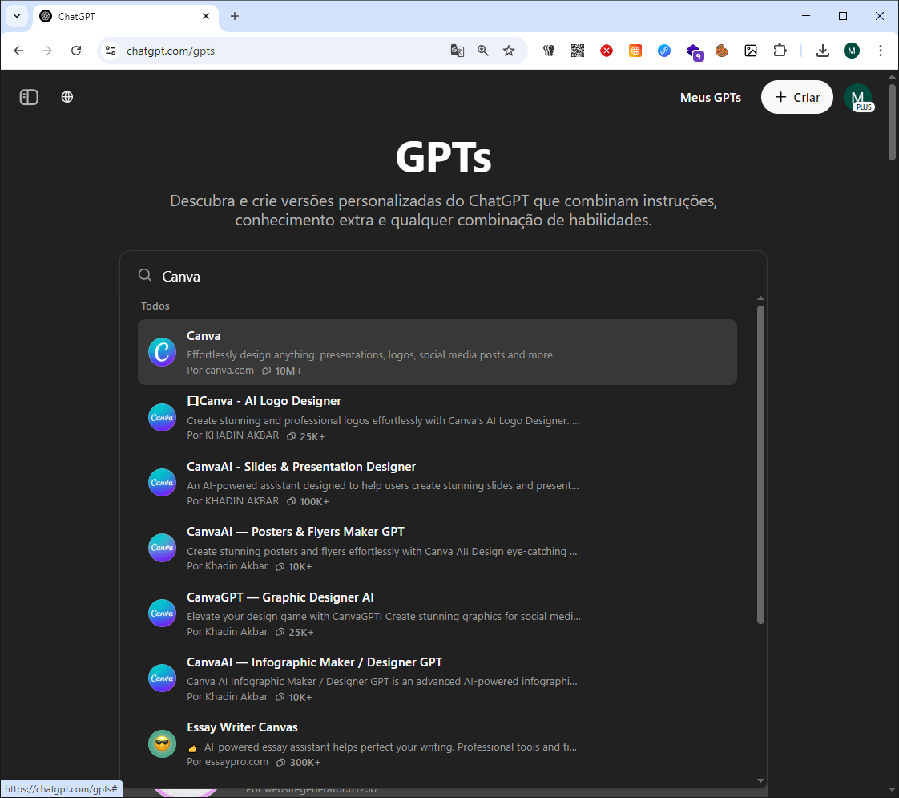Open the browser extensions puzzle icon
This screenshot has height=798, width=899.
(780, 51)
